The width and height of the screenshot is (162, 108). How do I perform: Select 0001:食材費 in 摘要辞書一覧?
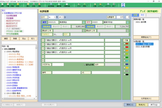pos(141,22)
